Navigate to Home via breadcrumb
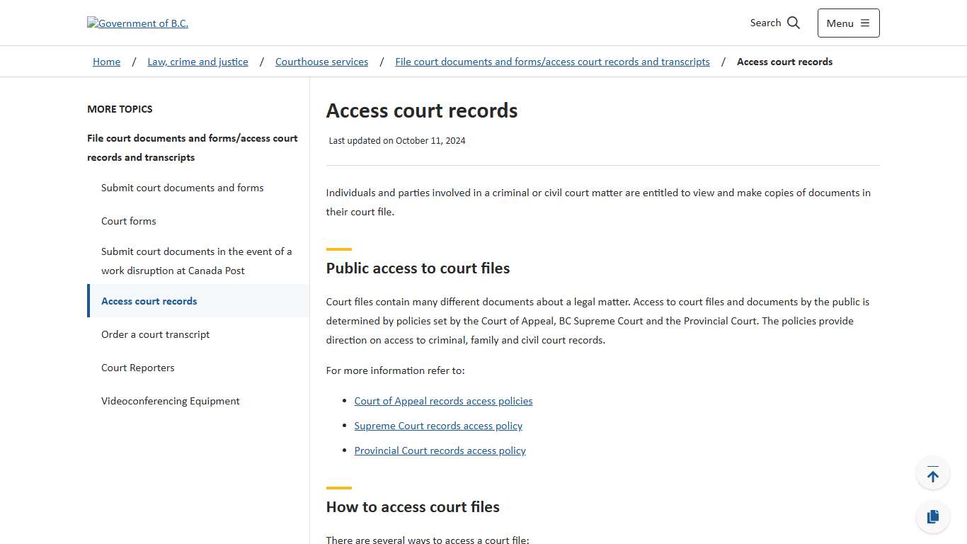Viewport: 967px width, 544px height. click(x=106, y=62)
